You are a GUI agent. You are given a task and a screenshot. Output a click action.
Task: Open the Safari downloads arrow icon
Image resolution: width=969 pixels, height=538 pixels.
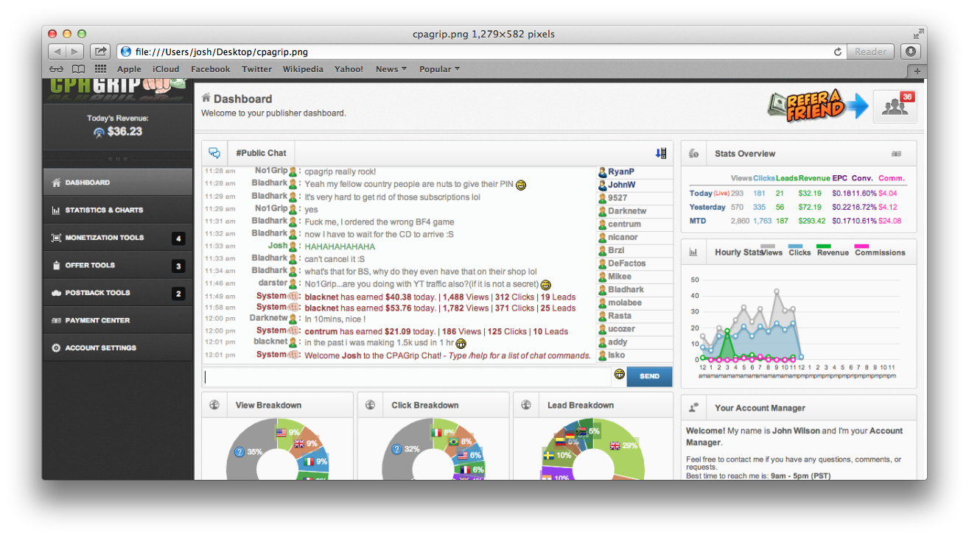coord(911,52)
